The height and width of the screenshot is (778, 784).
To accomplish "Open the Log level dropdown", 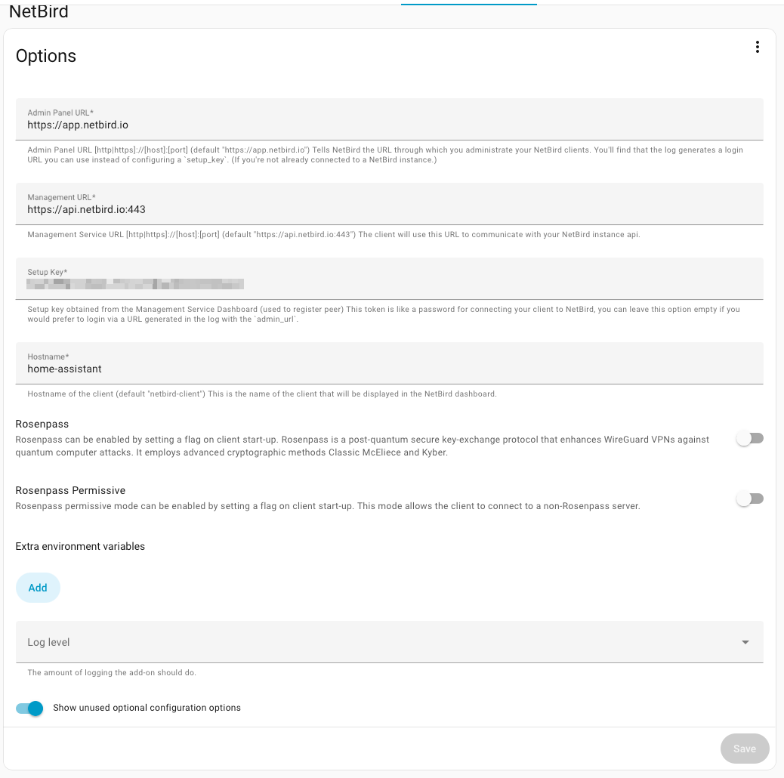I will click(x=378, y=642).
